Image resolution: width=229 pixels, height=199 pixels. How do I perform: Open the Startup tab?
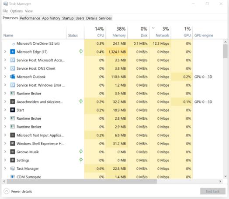coord(68,18)
